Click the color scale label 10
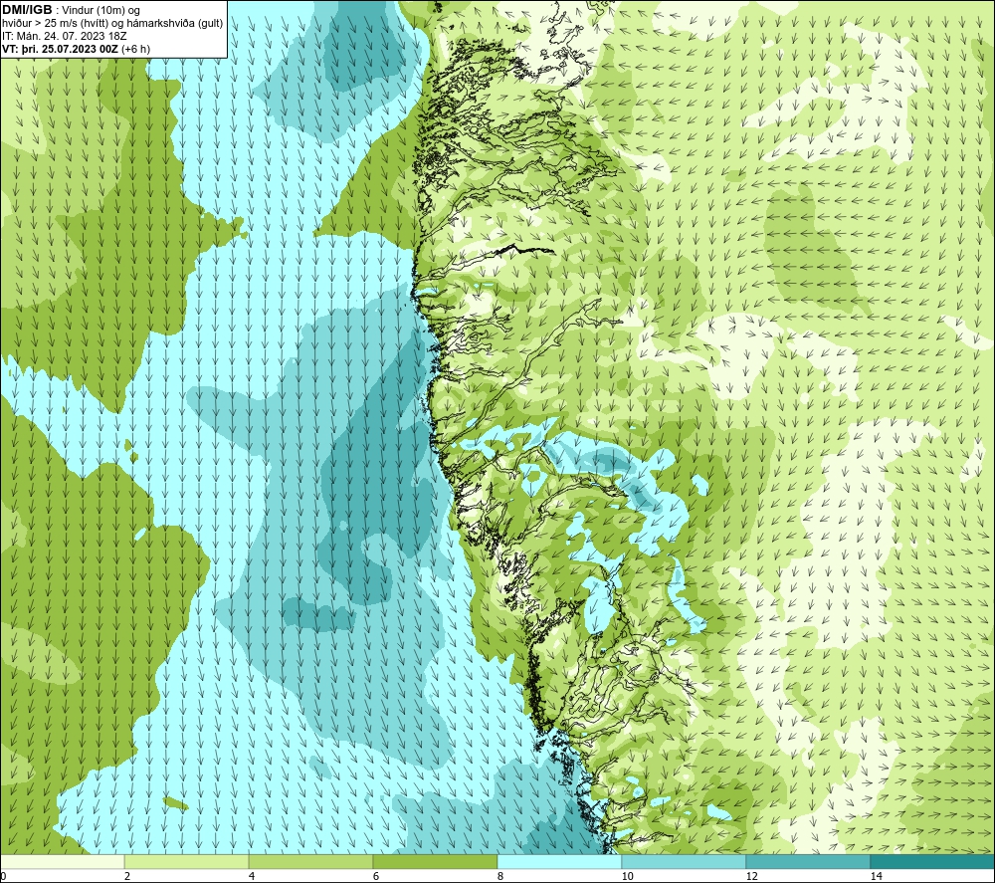995x883 pixels. 628,876
